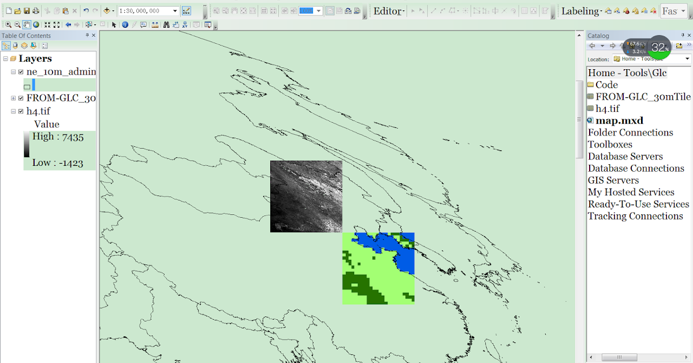Click the Add Data icon

point(107,10)
